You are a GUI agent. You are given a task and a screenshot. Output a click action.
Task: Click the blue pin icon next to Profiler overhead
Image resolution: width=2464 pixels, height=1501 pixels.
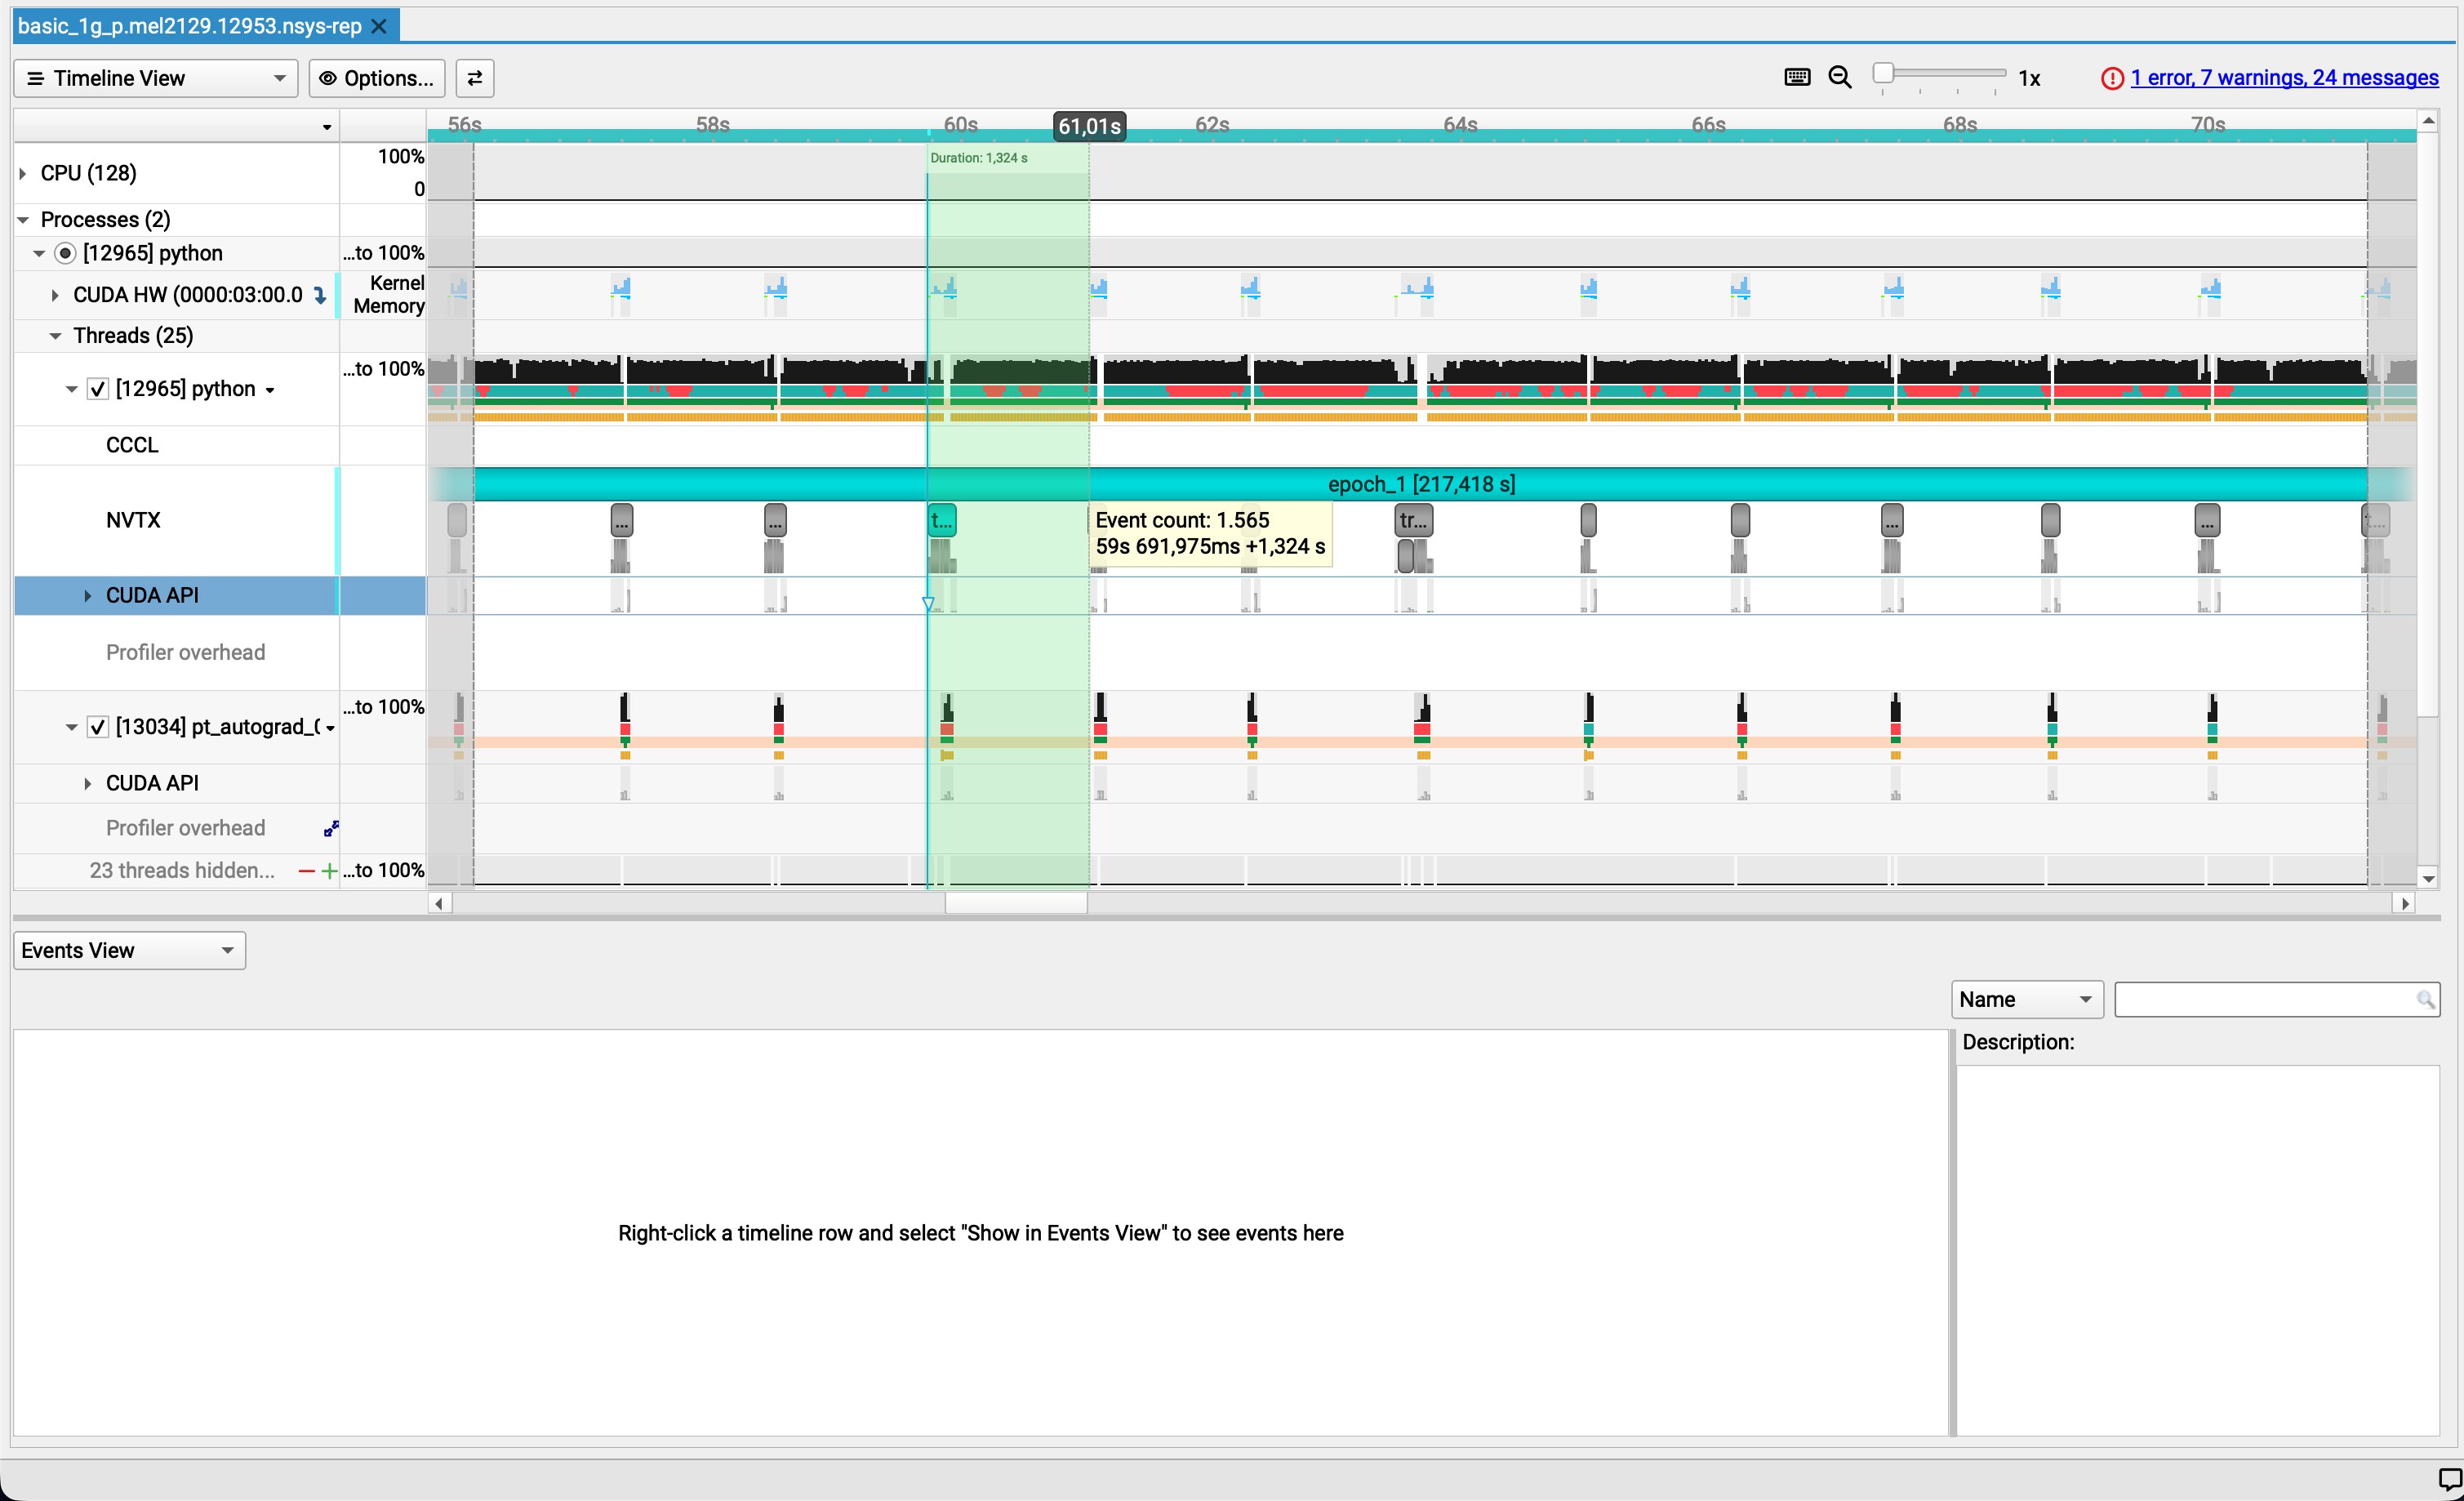point(331,828)
